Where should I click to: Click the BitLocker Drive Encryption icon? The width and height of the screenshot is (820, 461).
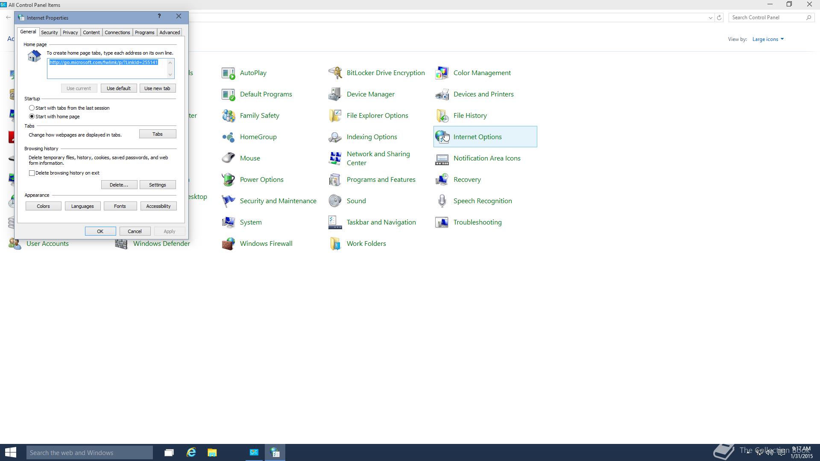coord(335,73)
